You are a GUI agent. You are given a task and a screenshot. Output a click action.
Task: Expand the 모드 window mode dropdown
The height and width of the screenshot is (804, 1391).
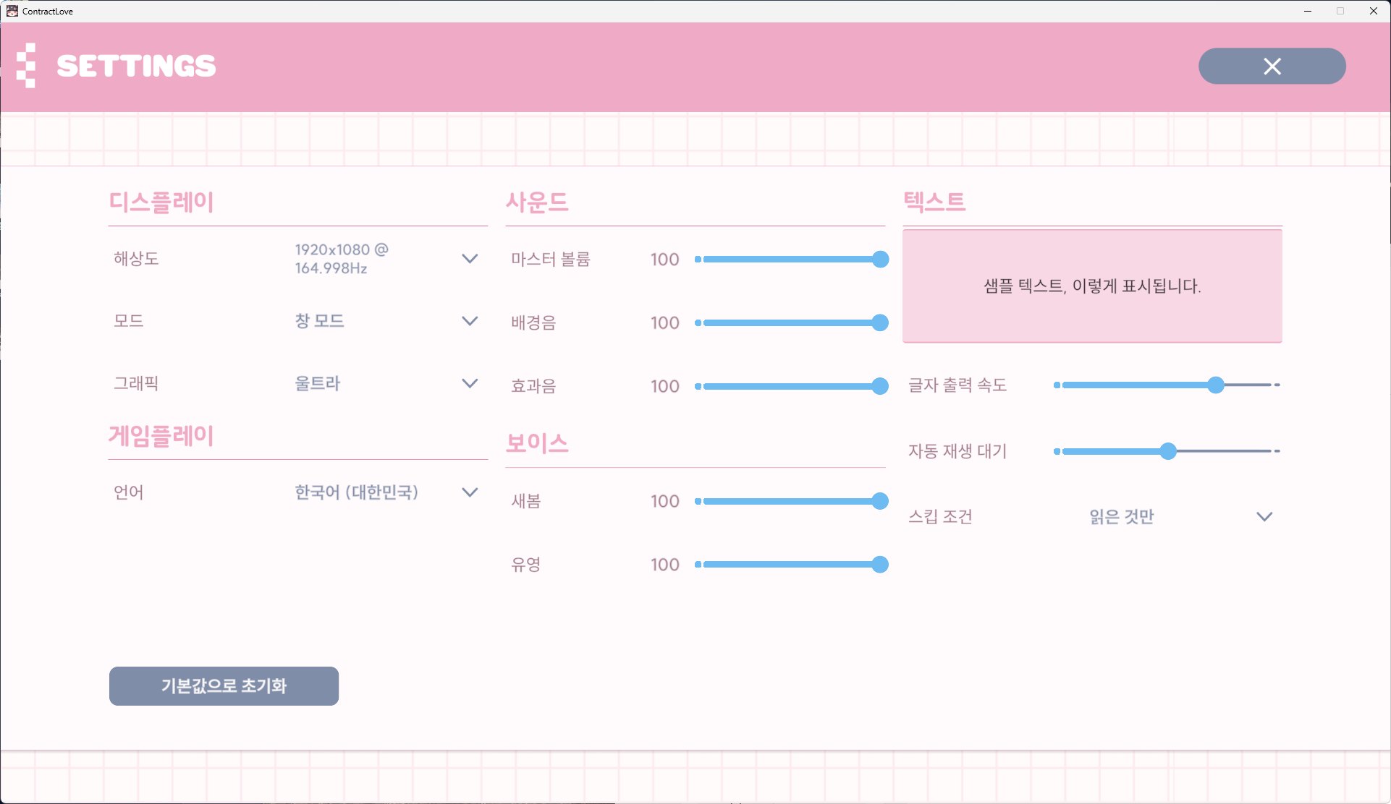coord(470,320)
